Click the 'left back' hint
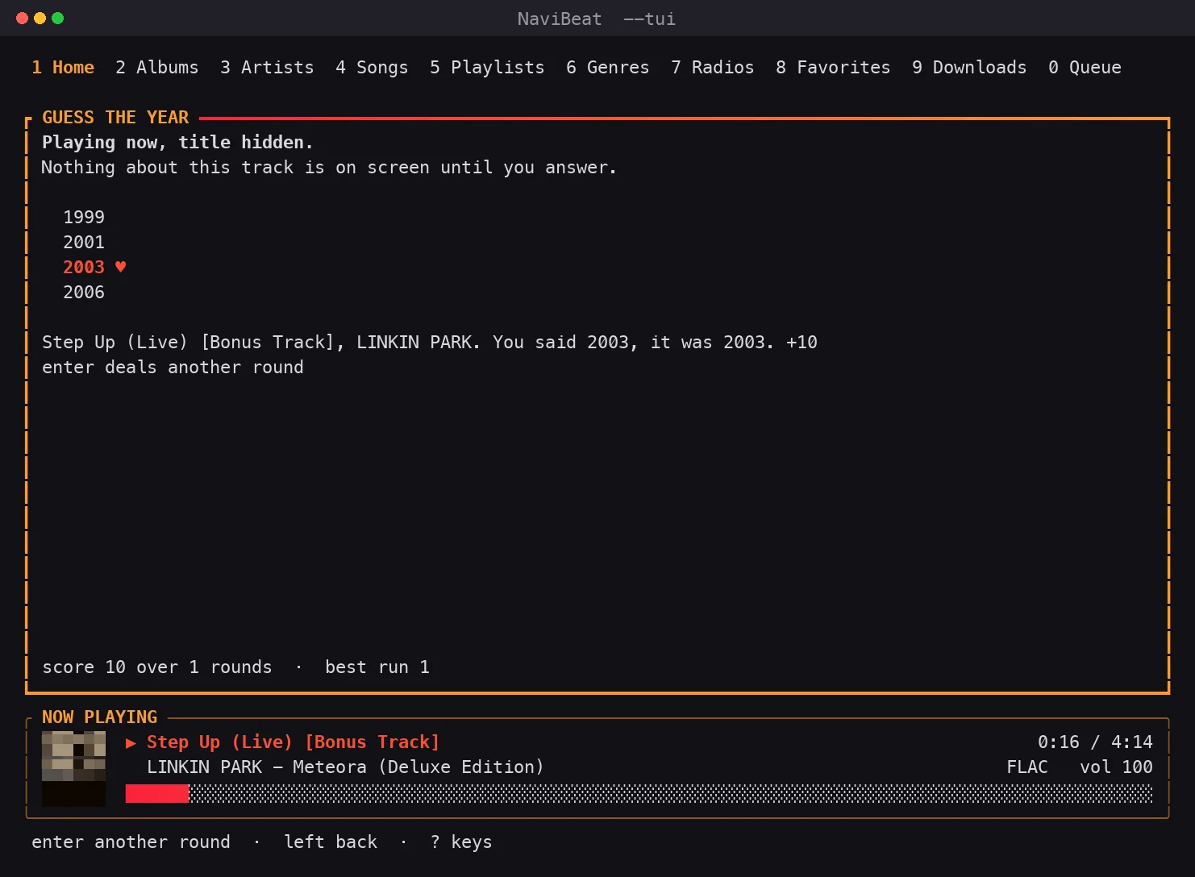 (x=331, y=842)
